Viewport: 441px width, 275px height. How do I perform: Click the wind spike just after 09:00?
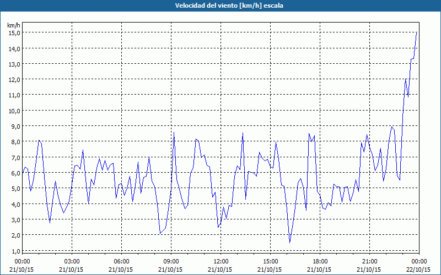[x=174, y=133]
